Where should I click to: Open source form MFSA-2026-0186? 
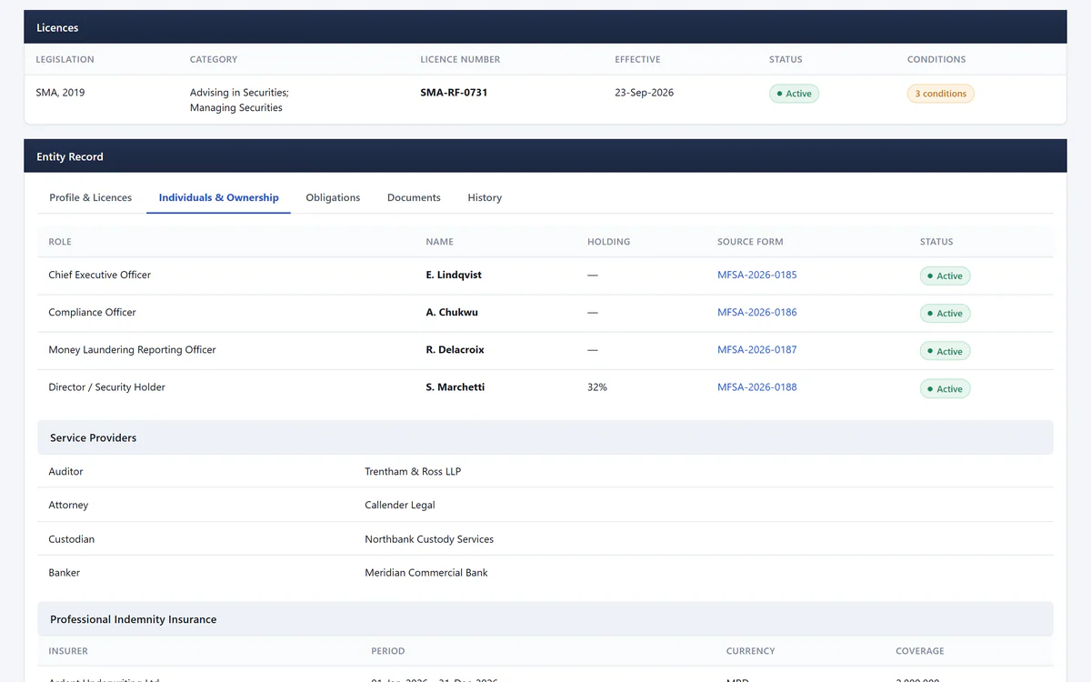[x=756, y=312]
